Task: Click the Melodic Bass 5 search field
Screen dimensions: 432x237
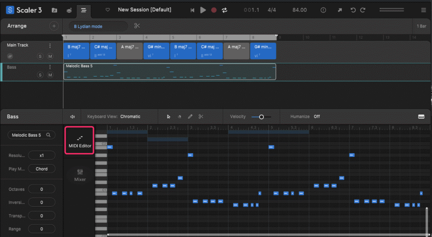Action: pyautogui.click(x=31, y=135)
